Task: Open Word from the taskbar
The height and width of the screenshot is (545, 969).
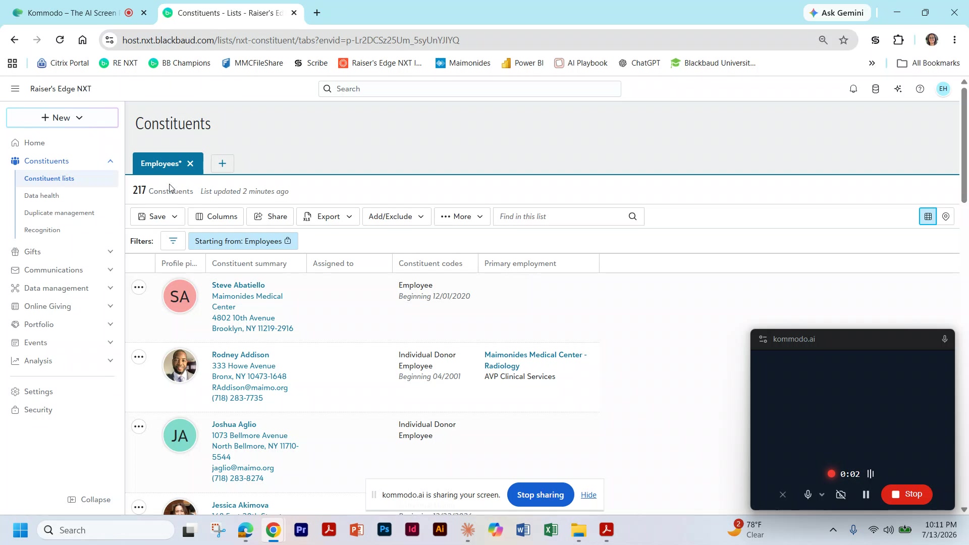Action: pos(523,530)
